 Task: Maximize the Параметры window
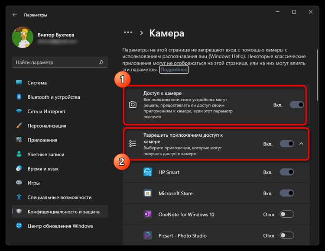click(x=294, y=12)
